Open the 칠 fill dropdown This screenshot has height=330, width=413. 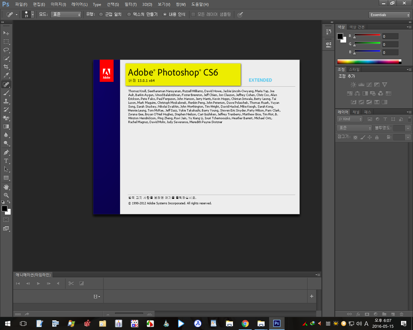tap(408, 137)
